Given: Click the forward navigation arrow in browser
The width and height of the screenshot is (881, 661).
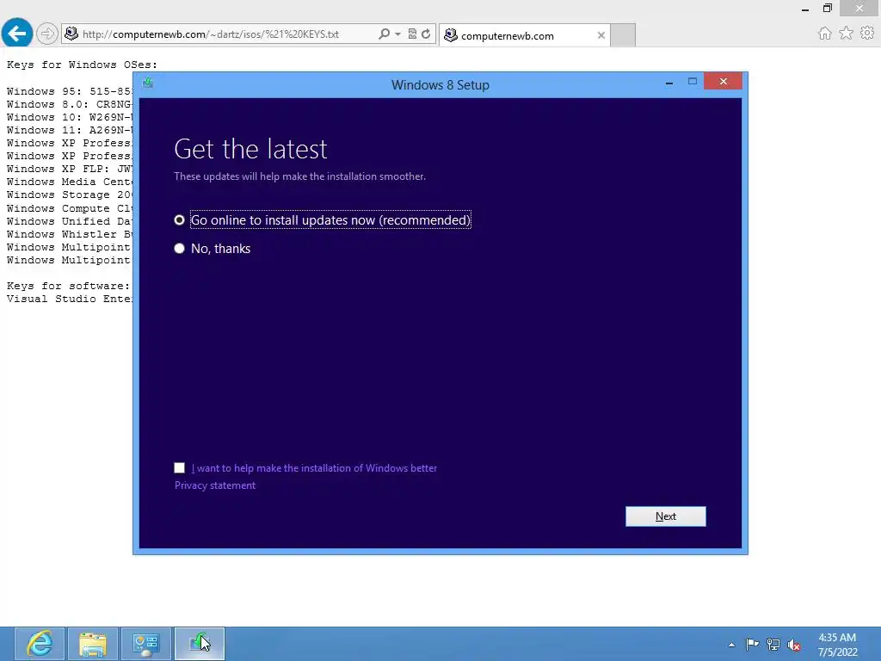Looking at the screenshot, I should pyautogui.click(x=47, y=34).
